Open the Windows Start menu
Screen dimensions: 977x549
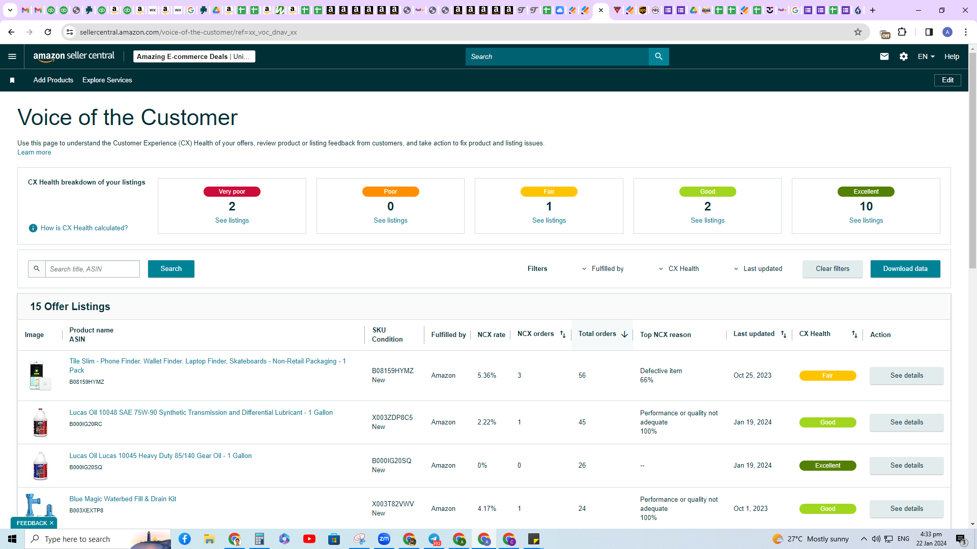pyautogui.click(x=12, y=539)
